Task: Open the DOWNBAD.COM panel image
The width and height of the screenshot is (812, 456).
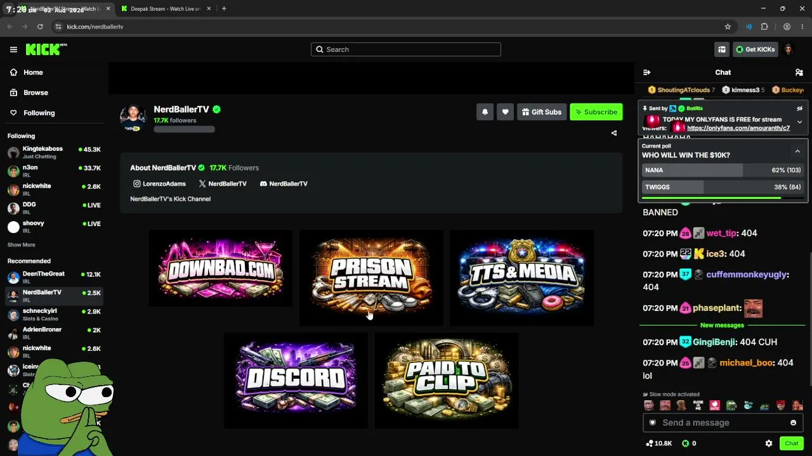Action: point(221,269)
